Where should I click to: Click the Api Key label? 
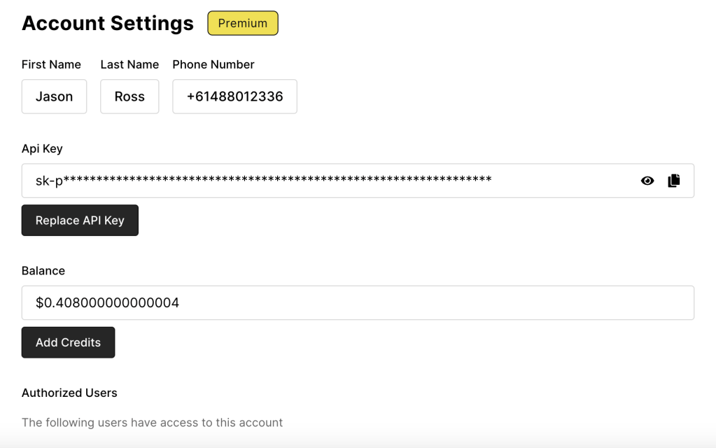[42, 148]
